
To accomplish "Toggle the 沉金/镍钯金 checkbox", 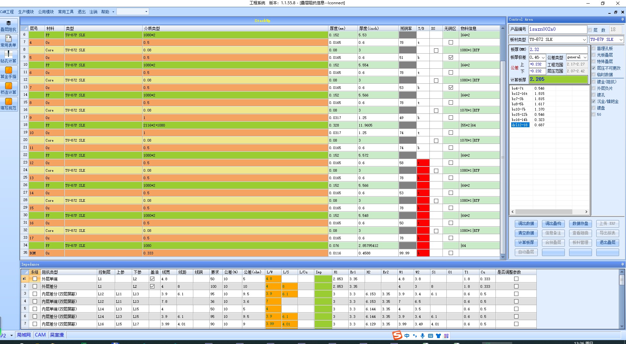I will click(594, 101).
